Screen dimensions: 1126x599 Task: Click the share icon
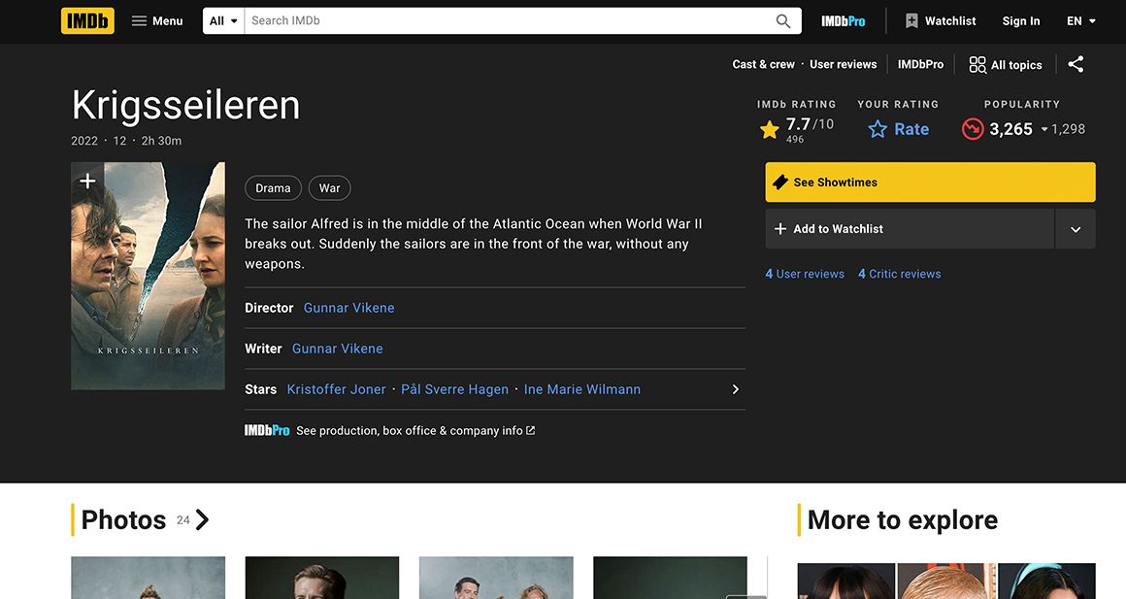tap(1075, 65)
